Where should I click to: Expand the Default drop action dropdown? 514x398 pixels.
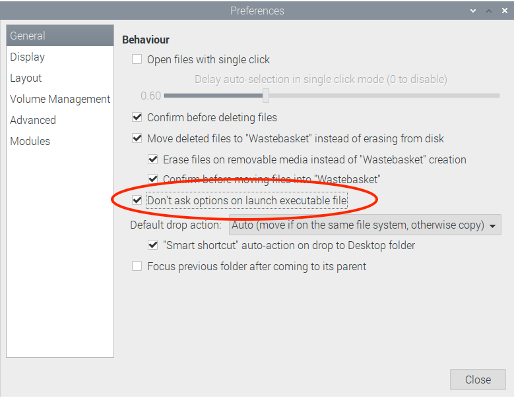(365, 225)
